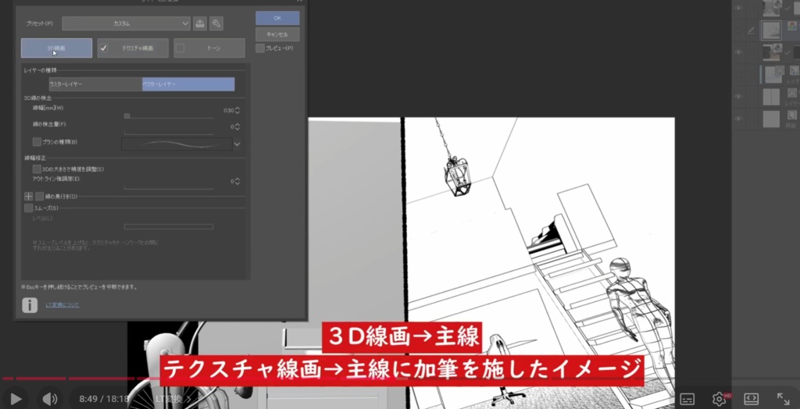Click the 用紙 layer thumbnail
The width and height of the screenshot is (800, 409).
point(771,119)
